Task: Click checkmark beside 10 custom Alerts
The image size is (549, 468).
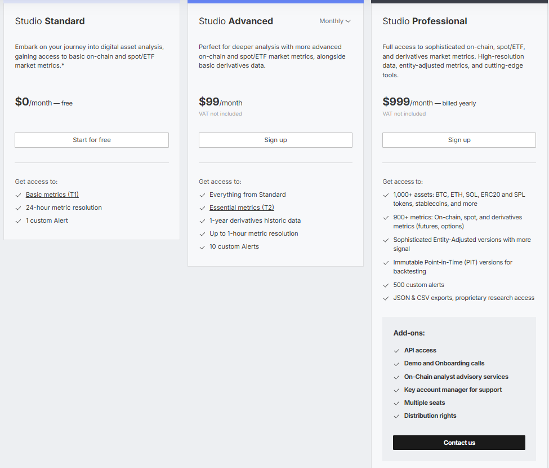Action: pos(203,247)
